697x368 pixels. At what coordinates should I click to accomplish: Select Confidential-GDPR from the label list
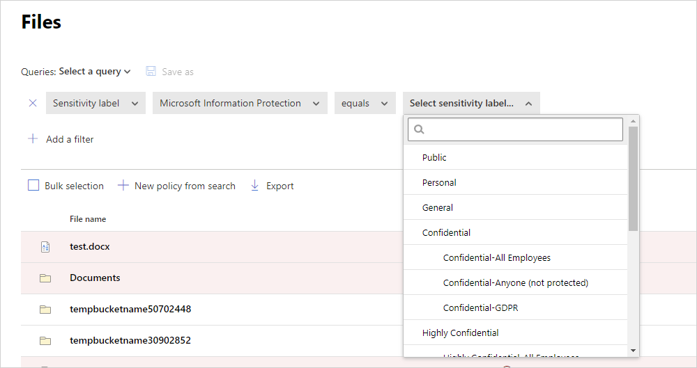coord(480,307)
